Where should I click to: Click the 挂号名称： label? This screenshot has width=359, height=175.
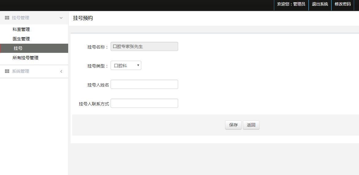98,47
